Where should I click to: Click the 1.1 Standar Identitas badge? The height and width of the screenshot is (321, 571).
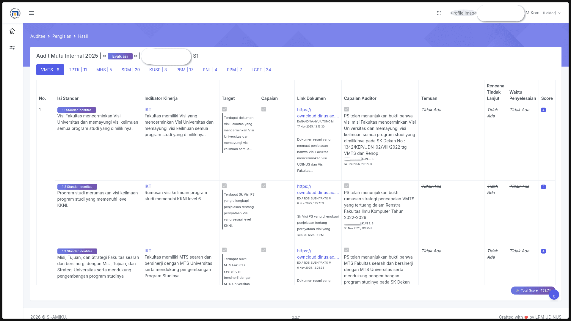coord(77,110)
